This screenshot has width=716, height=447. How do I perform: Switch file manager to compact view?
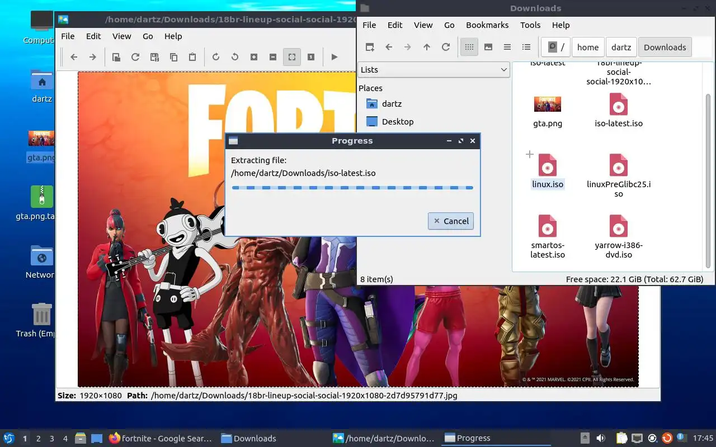(507, 47)
